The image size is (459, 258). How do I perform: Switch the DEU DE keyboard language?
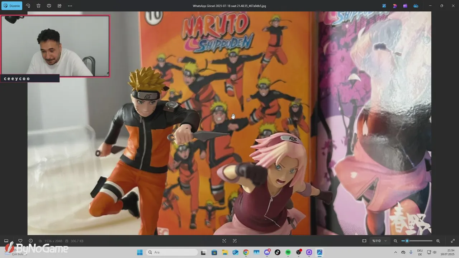pos(420,252)
